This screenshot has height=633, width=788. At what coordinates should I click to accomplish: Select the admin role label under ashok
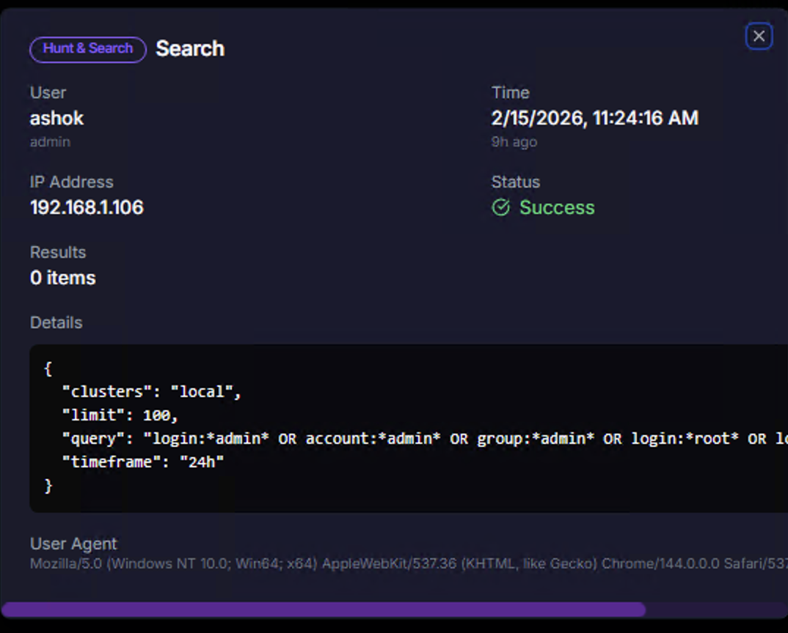click(50, 141)
